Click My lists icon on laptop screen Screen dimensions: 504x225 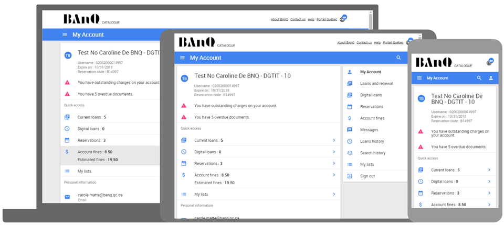(67, 171)
